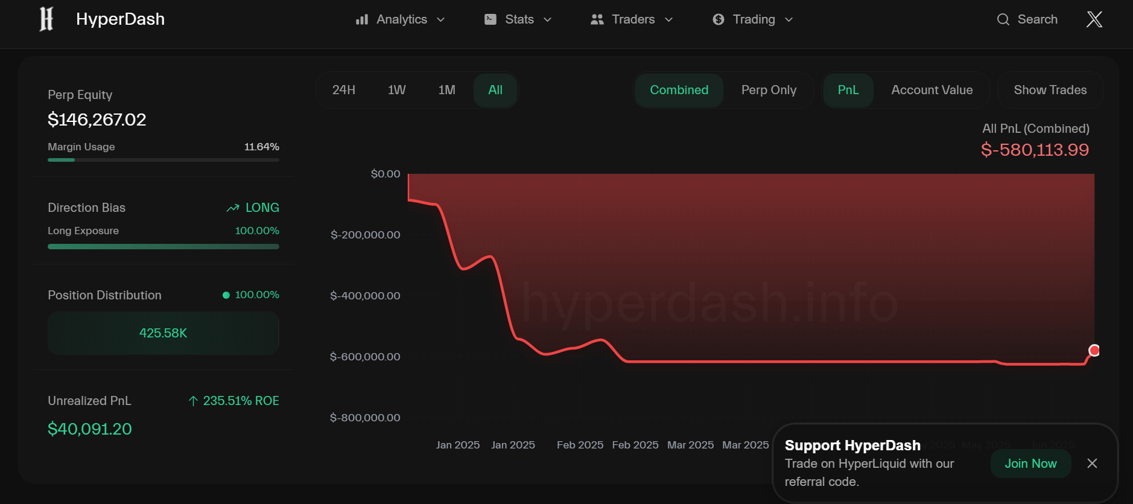Click the red endpoint marker on chart
1133x504 pixels.
click(1094, 351)
